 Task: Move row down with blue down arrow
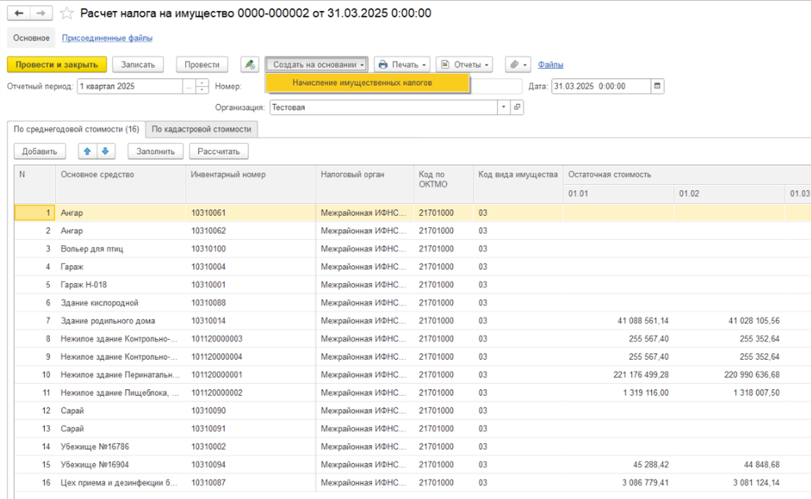pos(105,151)
